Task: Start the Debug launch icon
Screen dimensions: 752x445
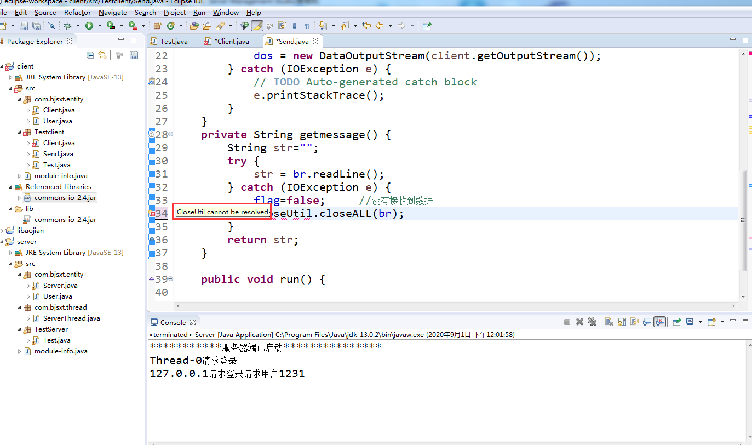Action: pyautogui.click(x=68, y=26)
